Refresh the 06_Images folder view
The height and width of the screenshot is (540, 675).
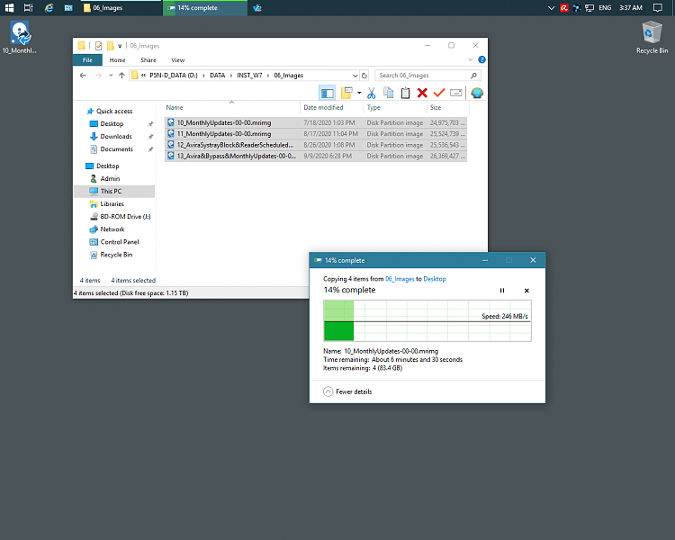point(364,76)
